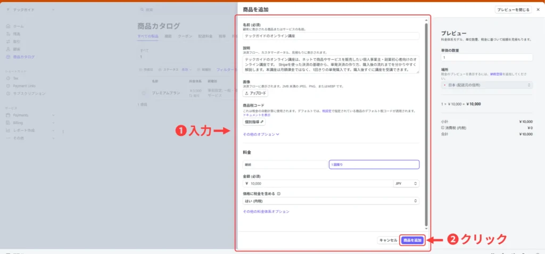Image resolution: width=545 pixels, height=254 pixels.
Task: Expand その他のオプション in add product form
Action: coord(261,134)
